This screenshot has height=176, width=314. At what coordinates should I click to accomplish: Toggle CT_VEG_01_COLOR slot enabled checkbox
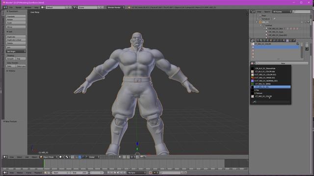298,44
